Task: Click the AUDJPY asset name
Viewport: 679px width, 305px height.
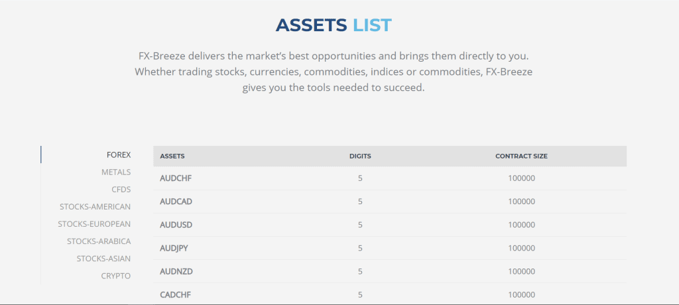Action: pos(174,249)
